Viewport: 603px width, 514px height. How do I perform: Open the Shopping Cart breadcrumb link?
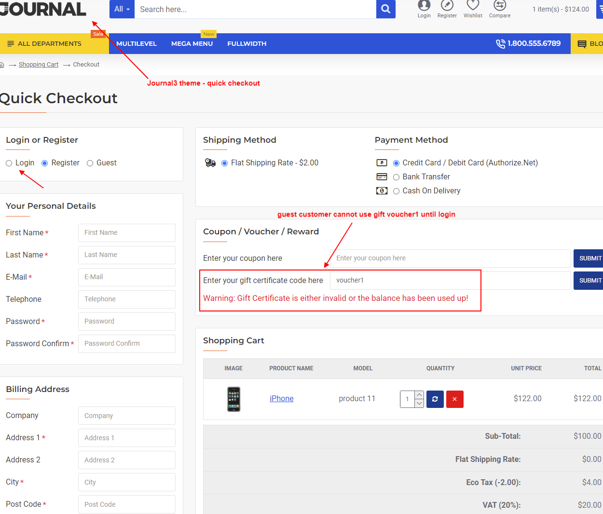(38, 64)
